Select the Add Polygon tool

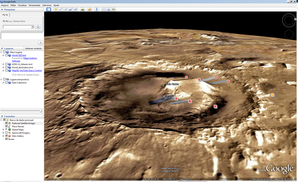tap(61, 9)
